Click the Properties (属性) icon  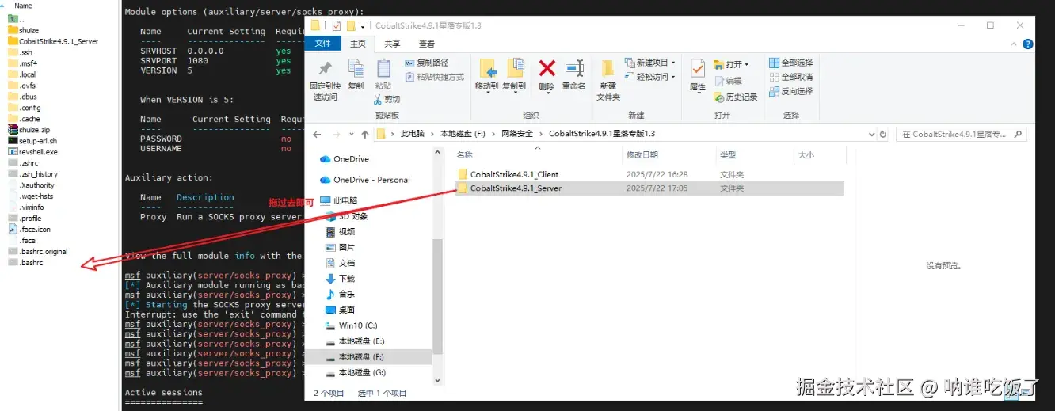pyautogui.click(x=698, y=69)
